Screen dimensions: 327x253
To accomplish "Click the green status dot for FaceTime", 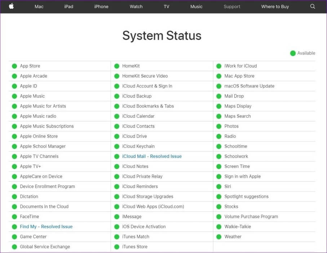I will (14, 216).
